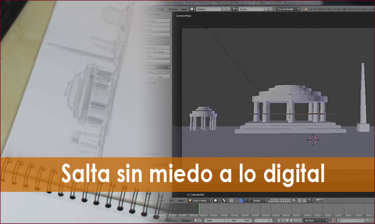Screen dimensions: 375x224
Task: Set shading to Smooth
Action: (x=150, y=77)
